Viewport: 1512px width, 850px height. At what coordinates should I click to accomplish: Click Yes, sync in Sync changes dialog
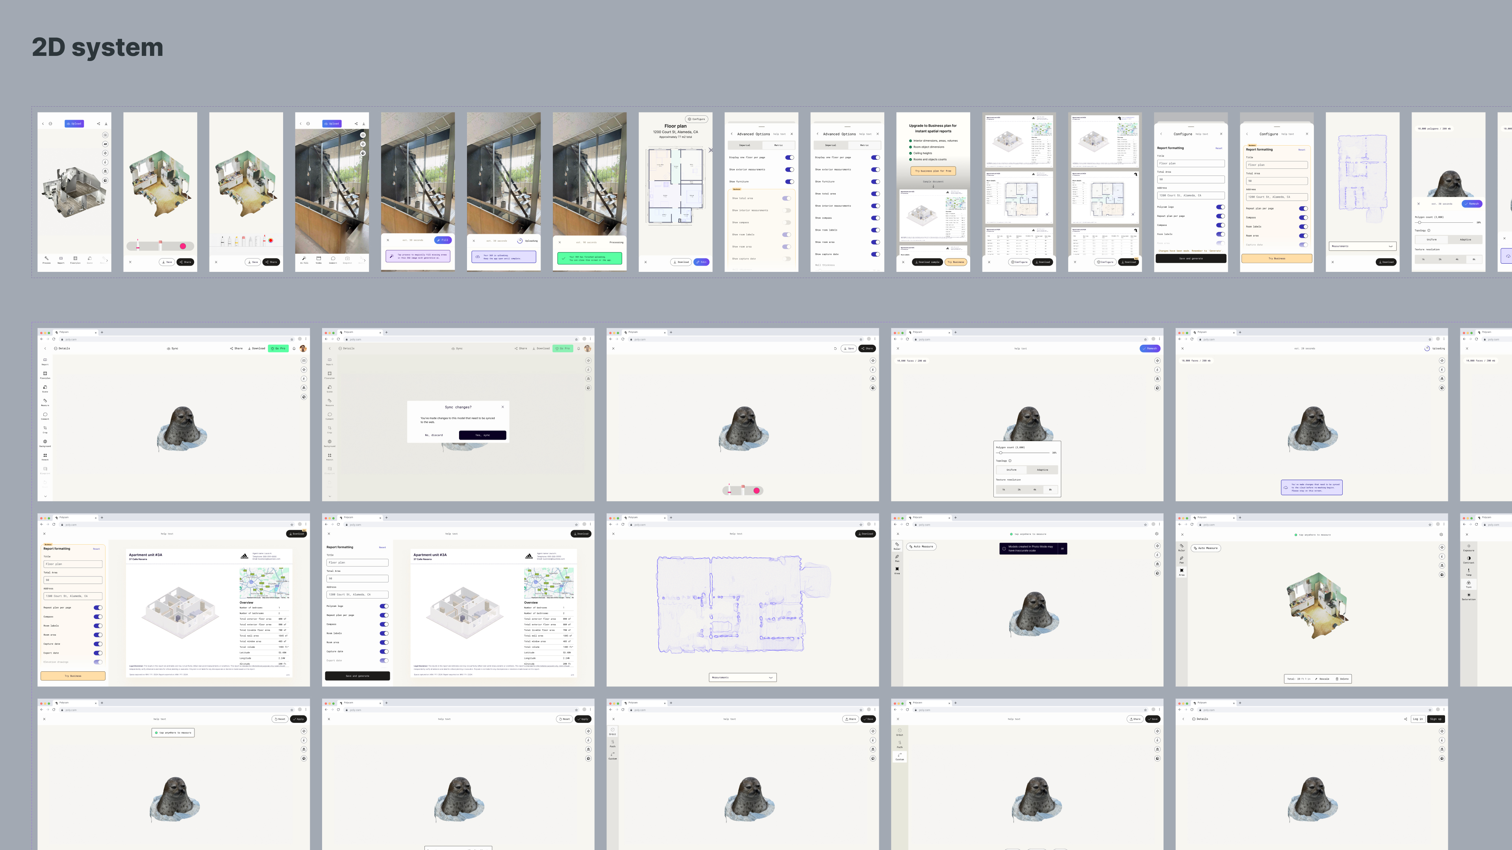[482, 435]
